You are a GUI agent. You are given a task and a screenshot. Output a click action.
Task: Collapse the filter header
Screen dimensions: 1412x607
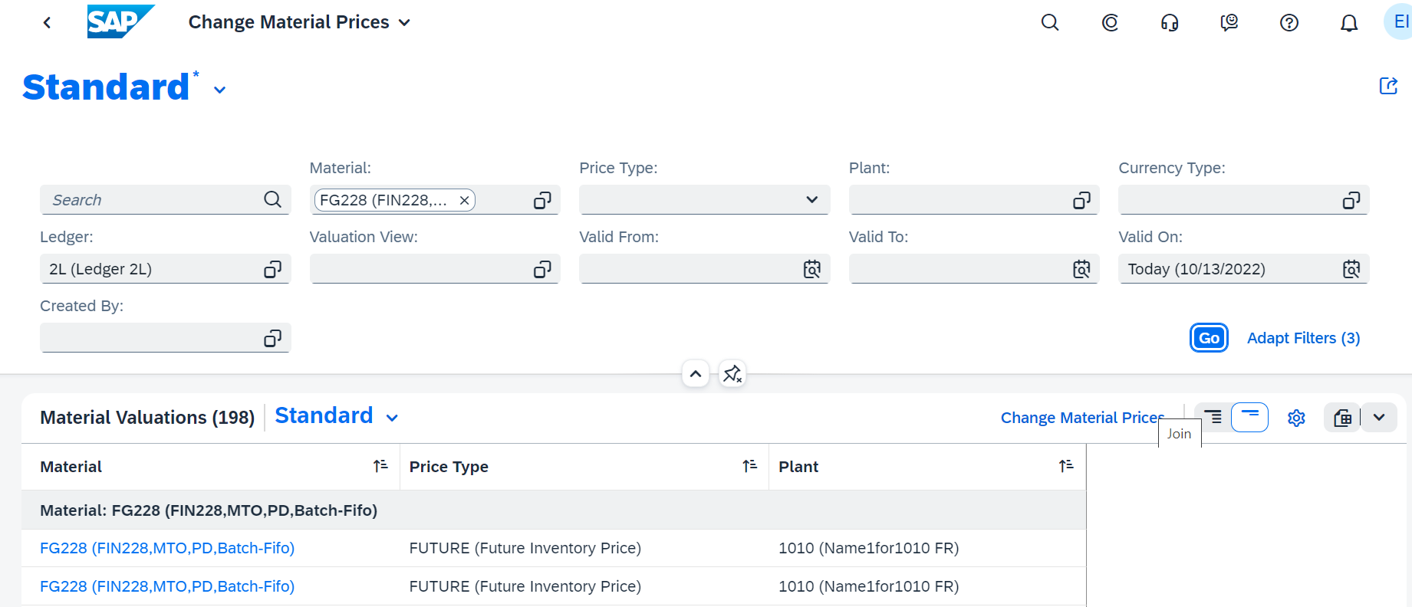pos(696,374)
